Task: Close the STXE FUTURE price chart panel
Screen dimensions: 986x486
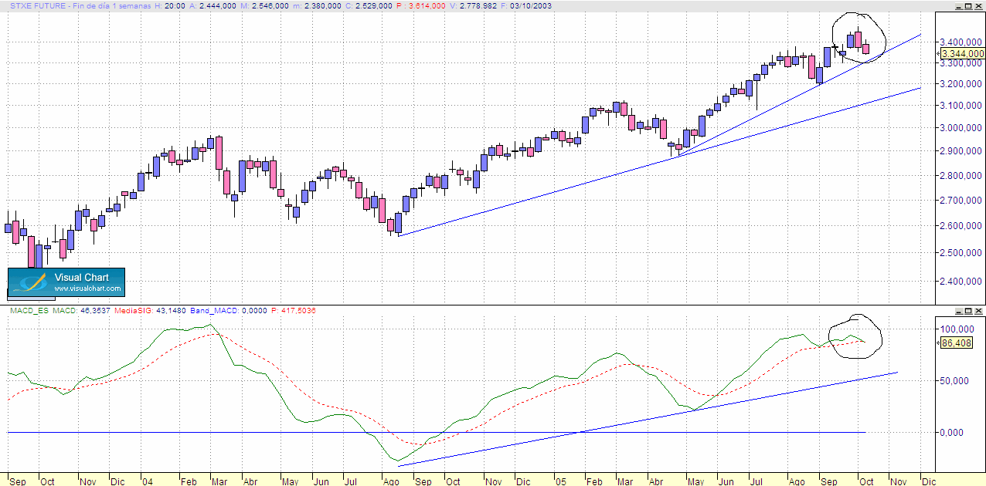Action: [979, 5]
